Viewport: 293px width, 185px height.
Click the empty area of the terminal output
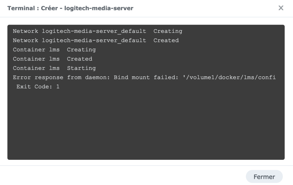click(146, 126)
